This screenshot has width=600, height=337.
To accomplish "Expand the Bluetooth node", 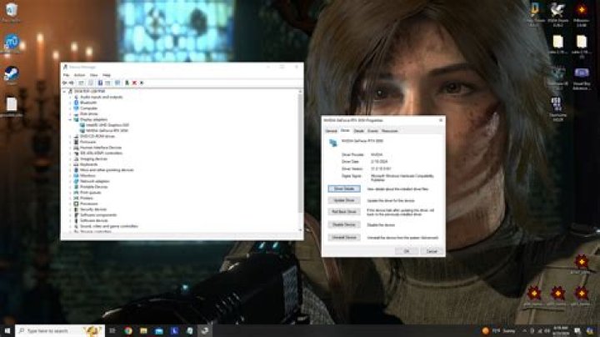I will (x=70, y=103).
